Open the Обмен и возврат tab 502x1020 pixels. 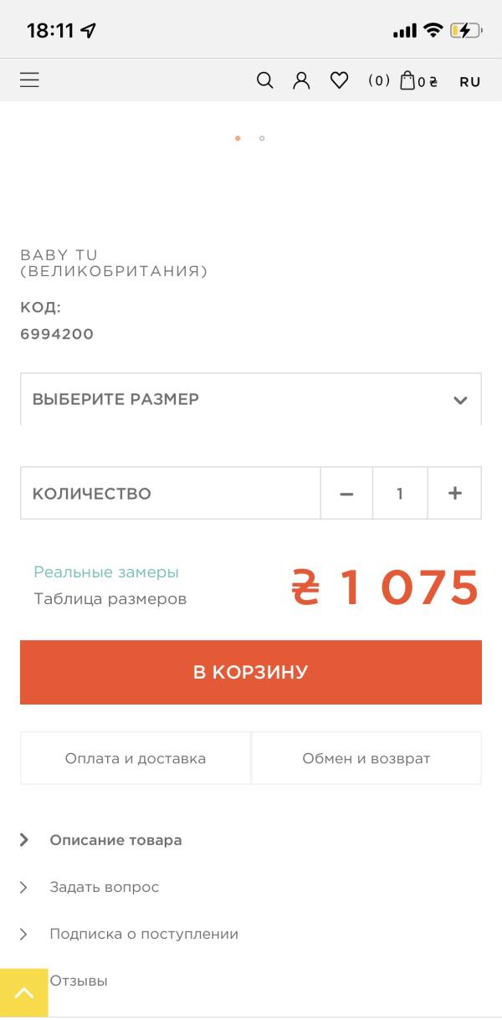(366, 758)
